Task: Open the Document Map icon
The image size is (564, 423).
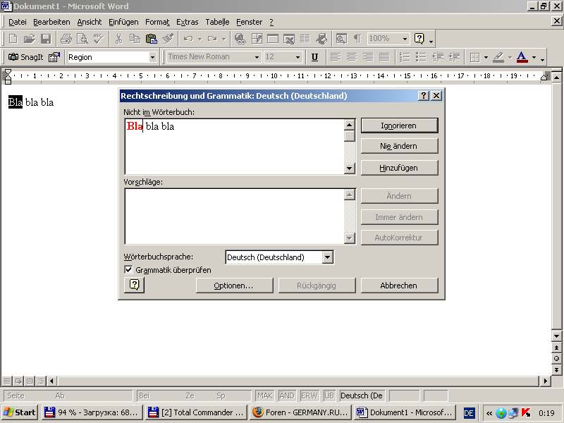Action: [341, 39]
